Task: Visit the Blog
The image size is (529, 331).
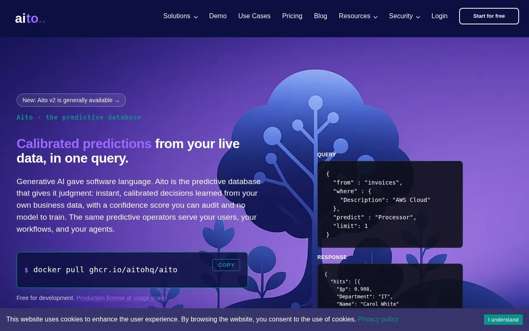Action: point(321,16)
